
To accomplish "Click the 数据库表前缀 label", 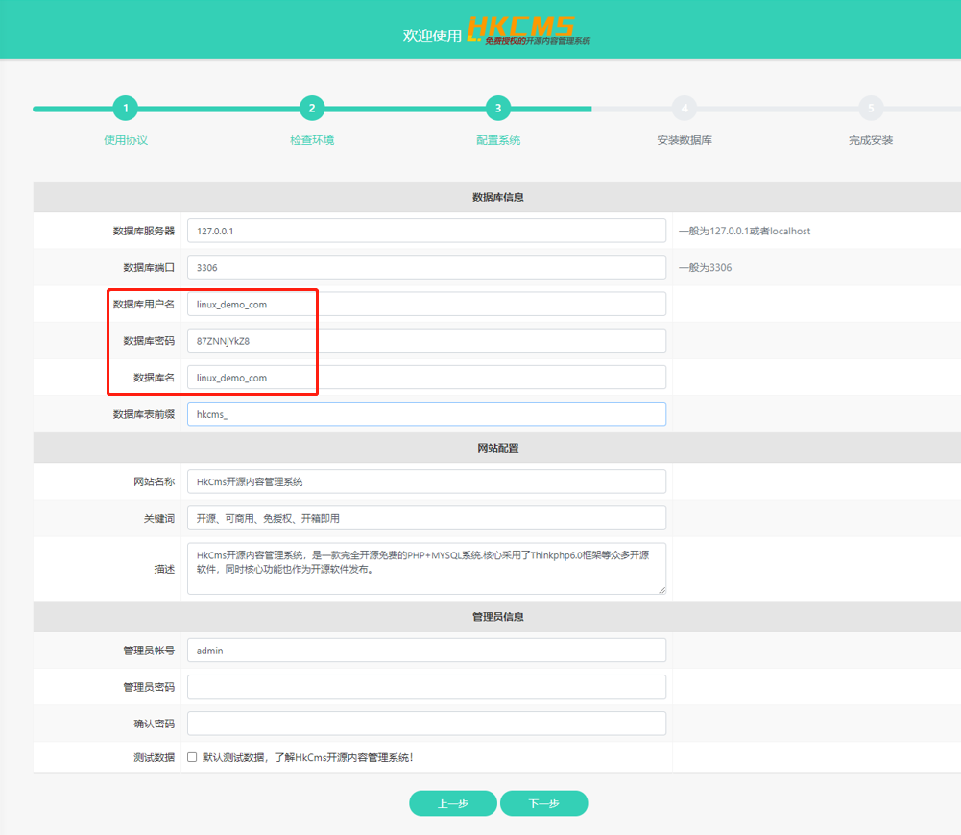I will pyautogui.click(x=144, y=414).
